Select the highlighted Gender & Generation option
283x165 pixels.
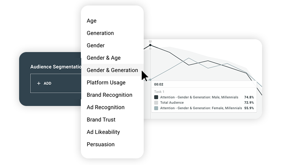pyautogui.click(x=112, y=70)
